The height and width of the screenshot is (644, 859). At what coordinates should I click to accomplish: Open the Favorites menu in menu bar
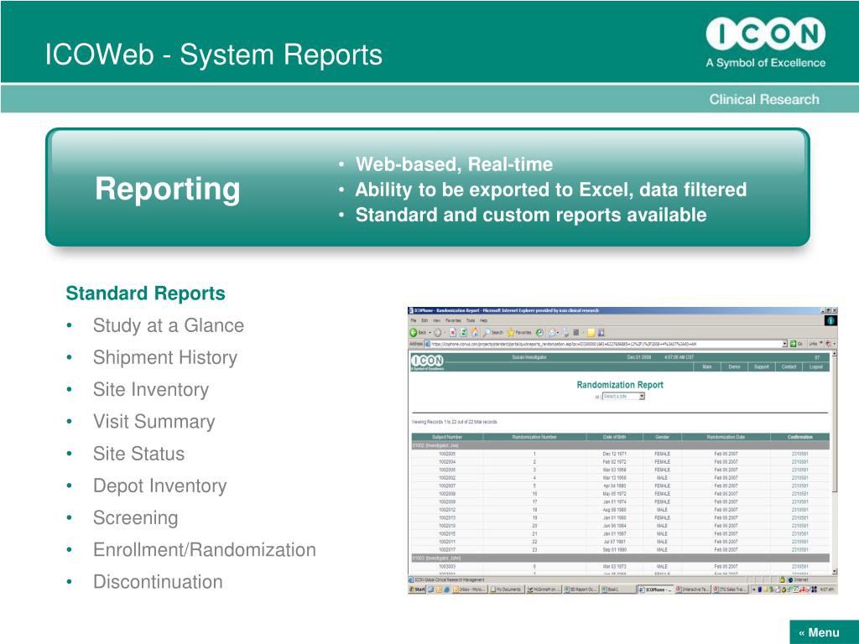pyautogui.click(x=453, y=320)
